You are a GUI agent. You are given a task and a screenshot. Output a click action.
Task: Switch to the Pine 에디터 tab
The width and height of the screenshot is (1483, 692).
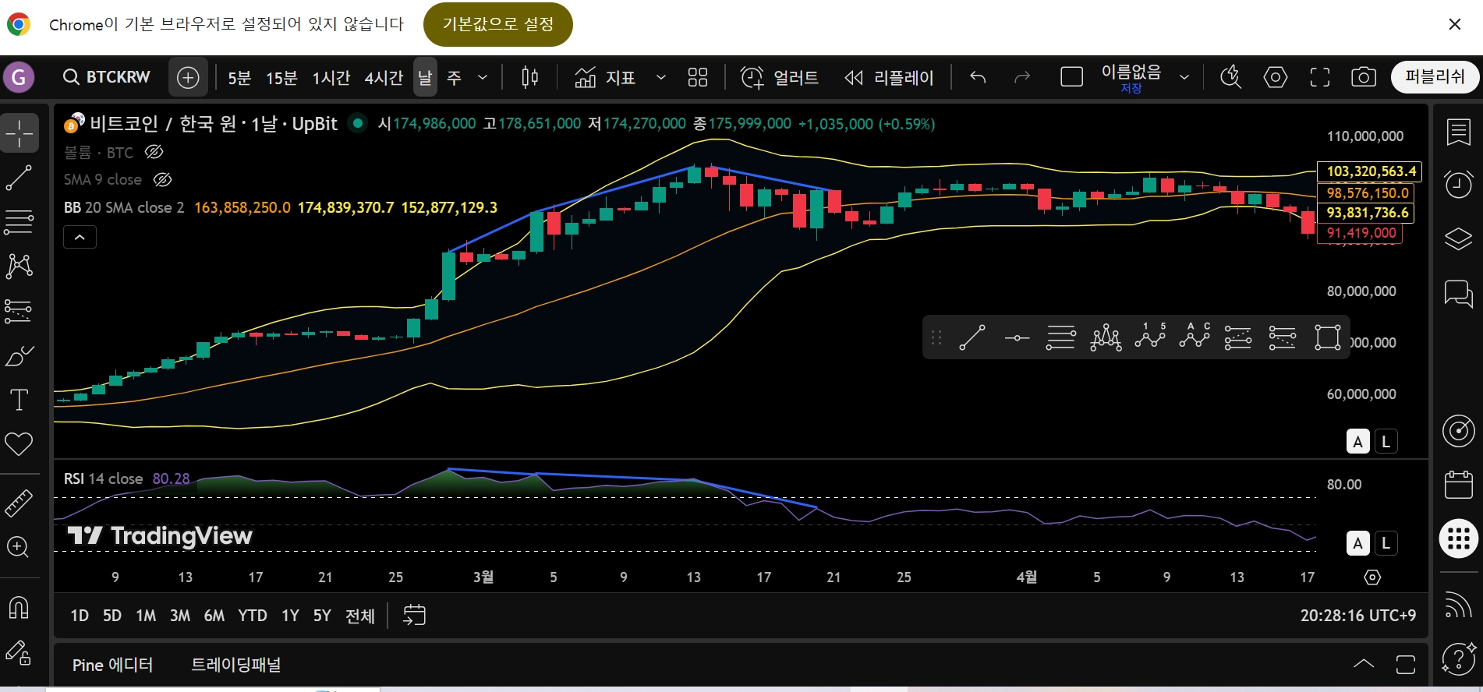[112, 665]
